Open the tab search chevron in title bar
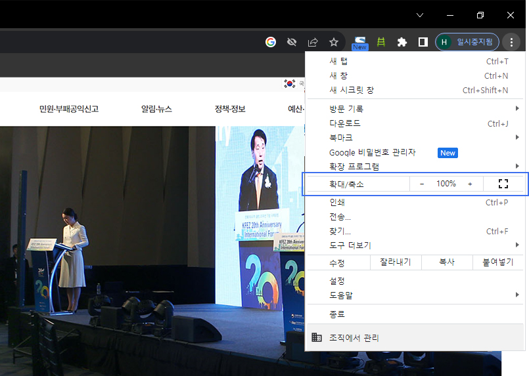Screen dimensions: 529x376 (420, 14)
